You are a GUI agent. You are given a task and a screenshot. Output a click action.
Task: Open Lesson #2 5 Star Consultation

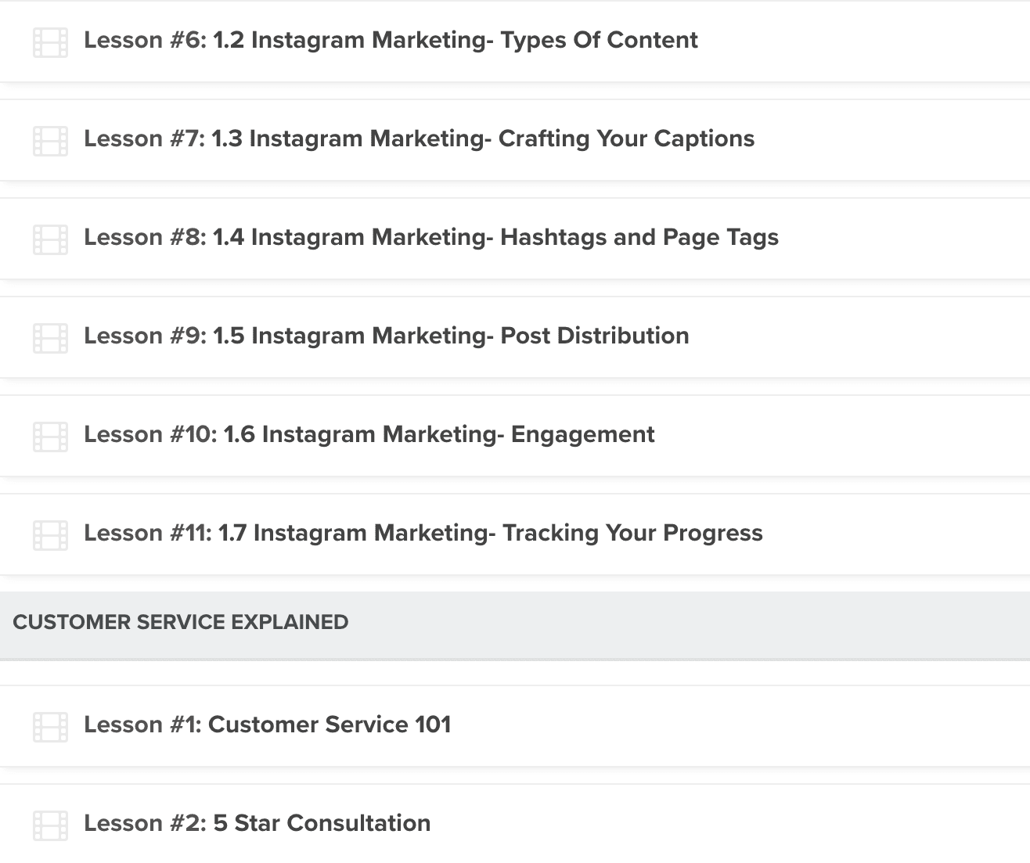coord(257,824)
